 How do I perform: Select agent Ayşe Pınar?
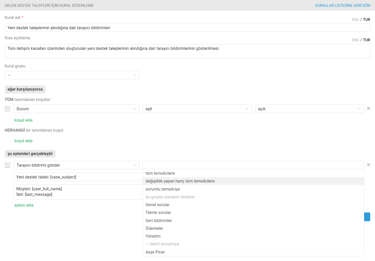253,252
